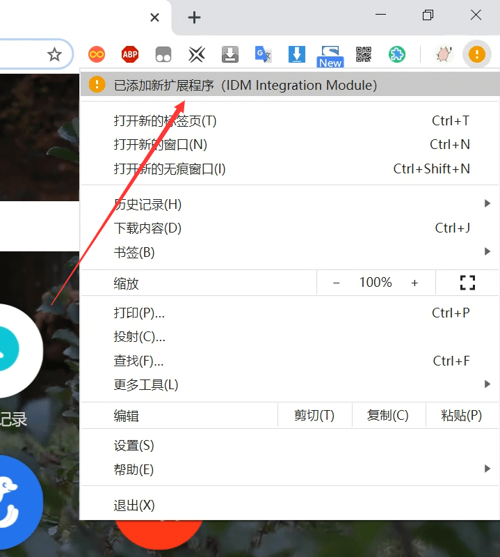Restore down the browser window
This screenshot has height=557, width=500.
tap(428, 15)
